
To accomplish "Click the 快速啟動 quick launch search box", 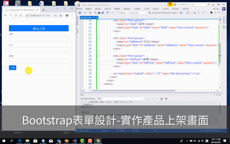I will tap(194, 4).
